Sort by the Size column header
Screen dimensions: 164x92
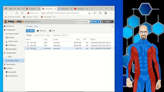[76, 39]
